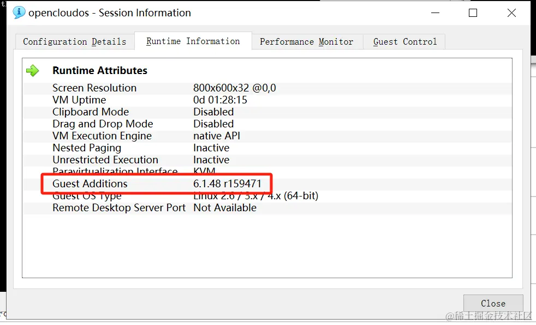Click the Runtime Attributes heading
The height and width of the screenshot is (325, 536).
point(100,71)
